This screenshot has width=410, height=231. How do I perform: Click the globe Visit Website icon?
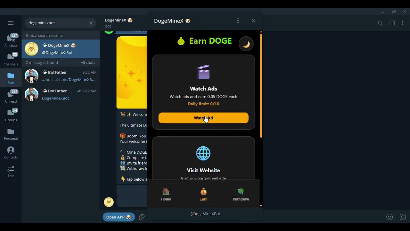(x=203, y=153)
